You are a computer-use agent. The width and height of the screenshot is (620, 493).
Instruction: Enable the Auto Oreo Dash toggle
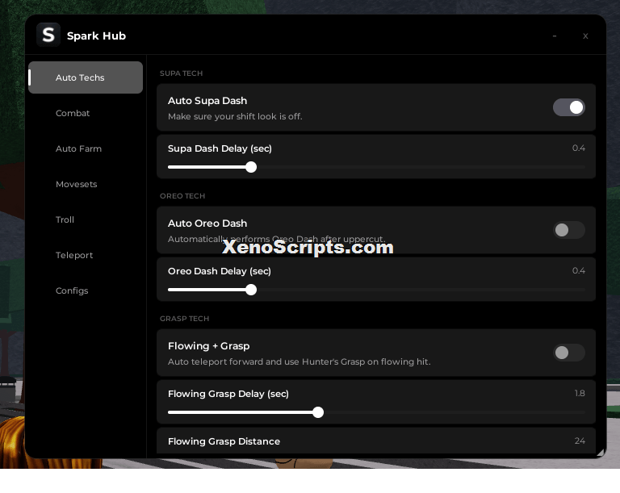[569, 230]
